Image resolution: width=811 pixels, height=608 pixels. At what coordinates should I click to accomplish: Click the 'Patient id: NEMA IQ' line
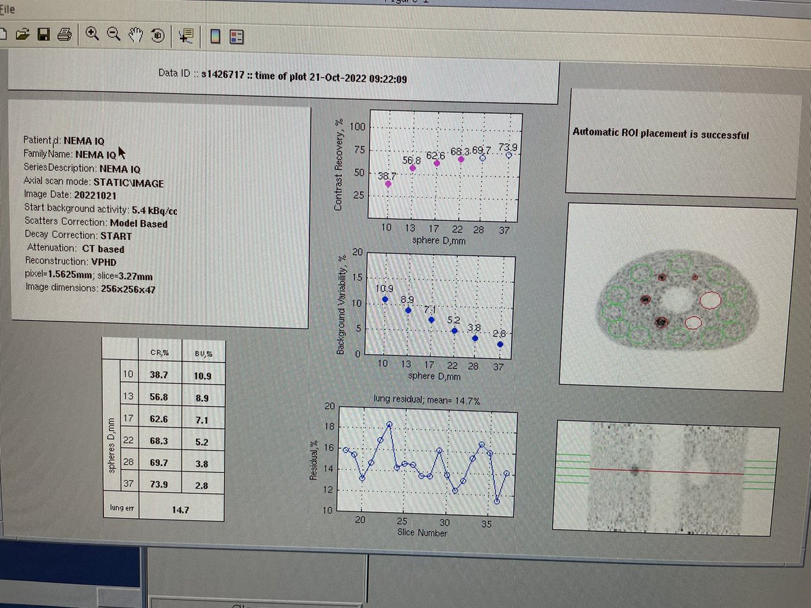(x=64, y=141)
